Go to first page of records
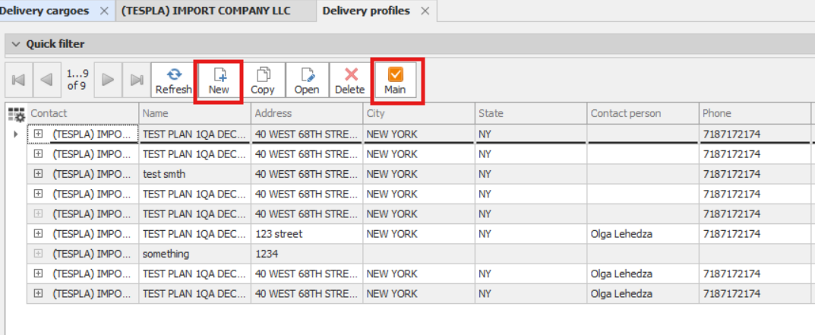The width and height of the screenshot is (815, 335). tap(19, 80)
